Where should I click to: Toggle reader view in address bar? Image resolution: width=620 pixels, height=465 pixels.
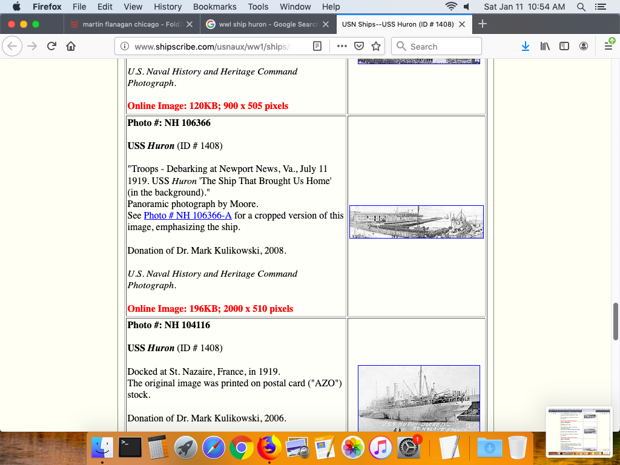coord(317,47)
